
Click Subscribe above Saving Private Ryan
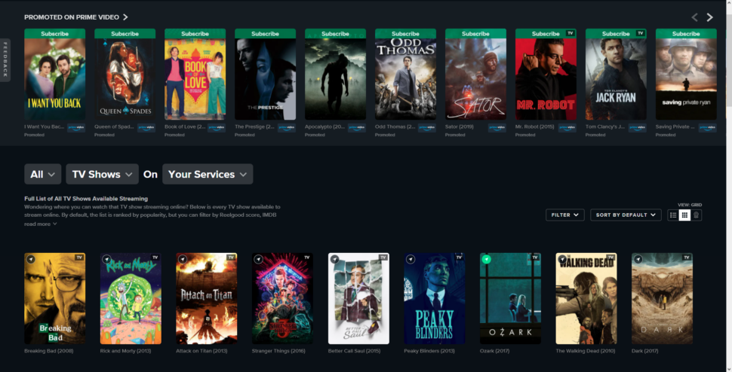point(686,34)
